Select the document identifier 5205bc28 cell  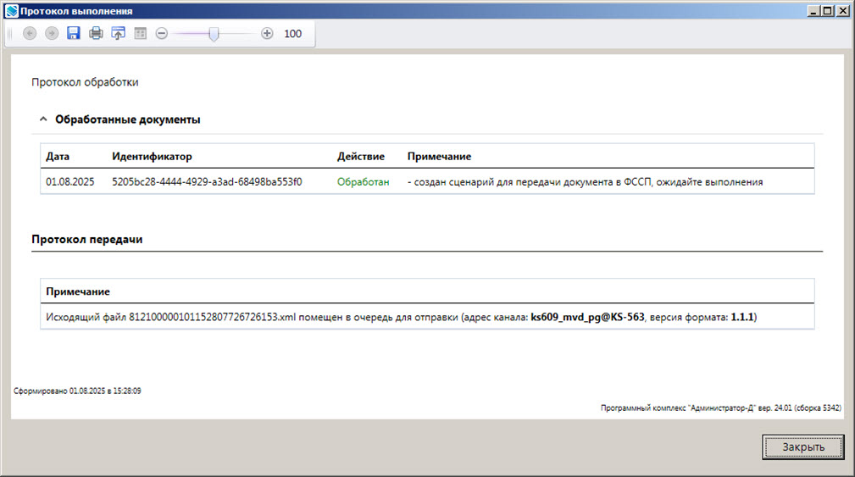click(x=207, y=182)
